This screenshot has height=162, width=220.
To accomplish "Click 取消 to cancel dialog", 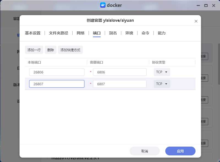I will [x=145, y=151].
